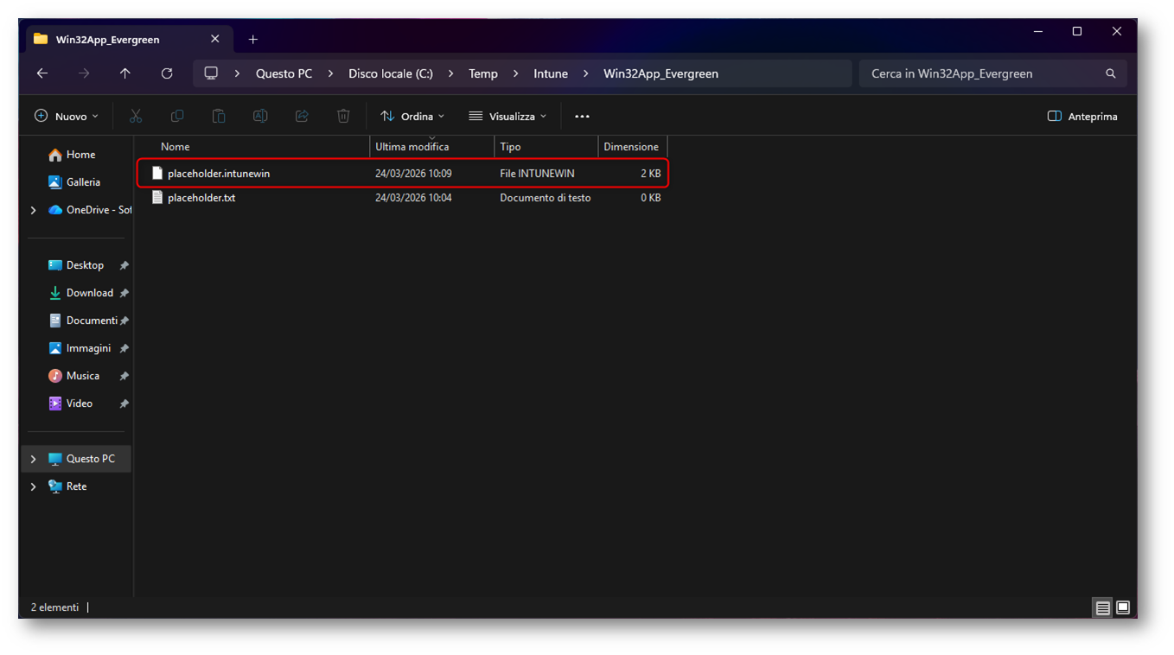1174x655 pixels.
Task: Open the Visualizza view menu
Action: [507, 116]
